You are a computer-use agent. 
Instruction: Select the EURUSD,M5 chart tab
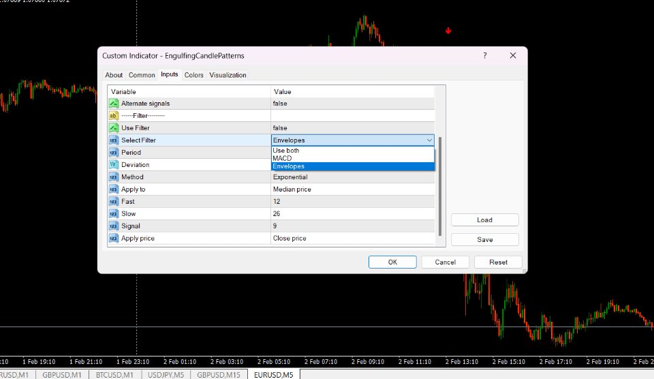click(274, 374)
